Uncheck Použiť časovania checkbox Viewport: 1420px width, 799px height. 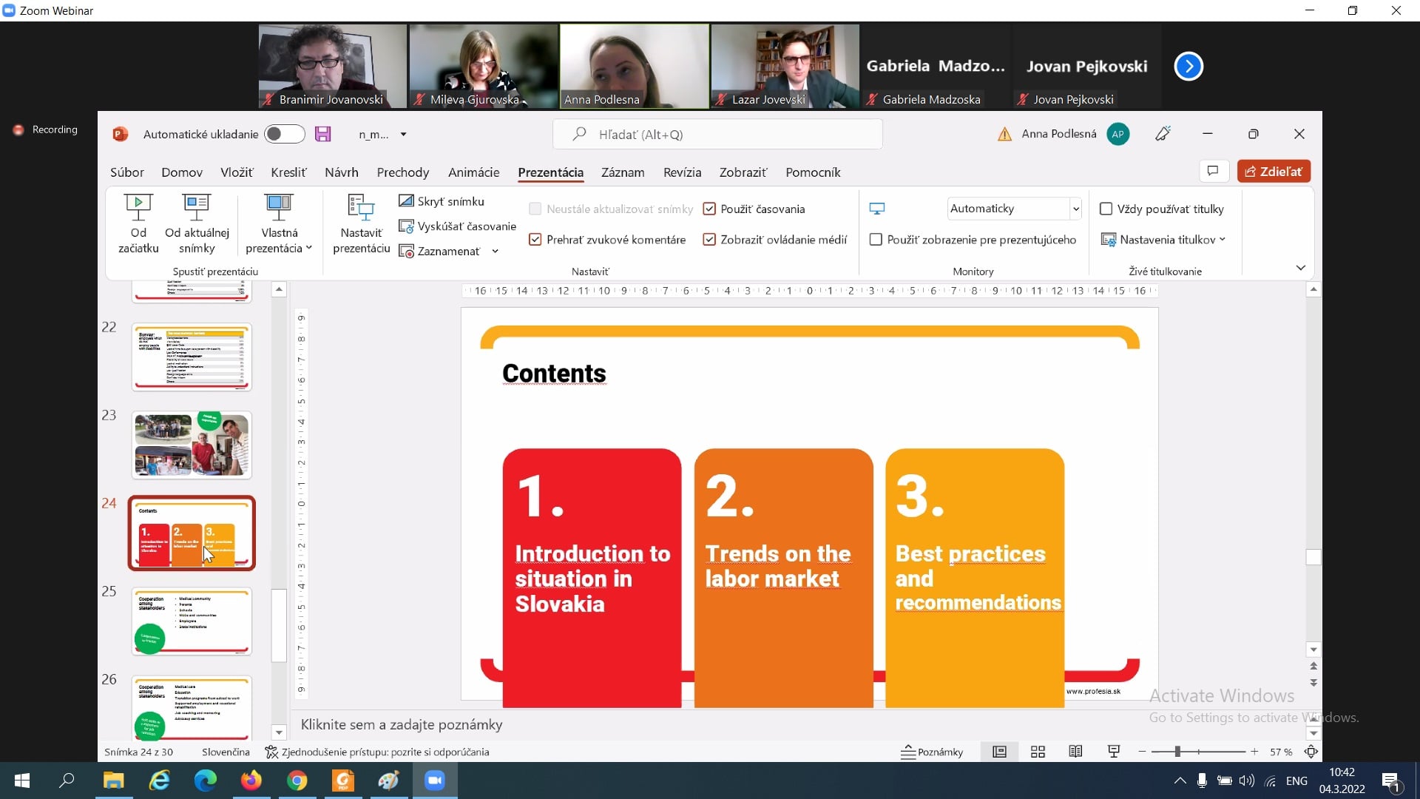tap(709, 209)
